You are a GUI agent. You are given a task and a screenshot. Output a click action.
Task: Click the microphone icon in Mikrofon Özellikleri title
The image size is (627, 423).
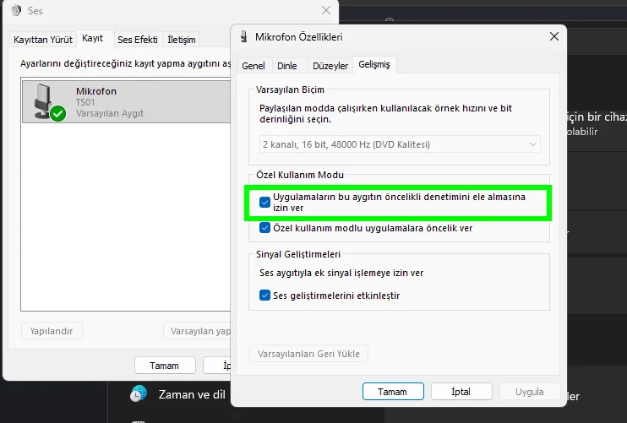coord(244,37)
